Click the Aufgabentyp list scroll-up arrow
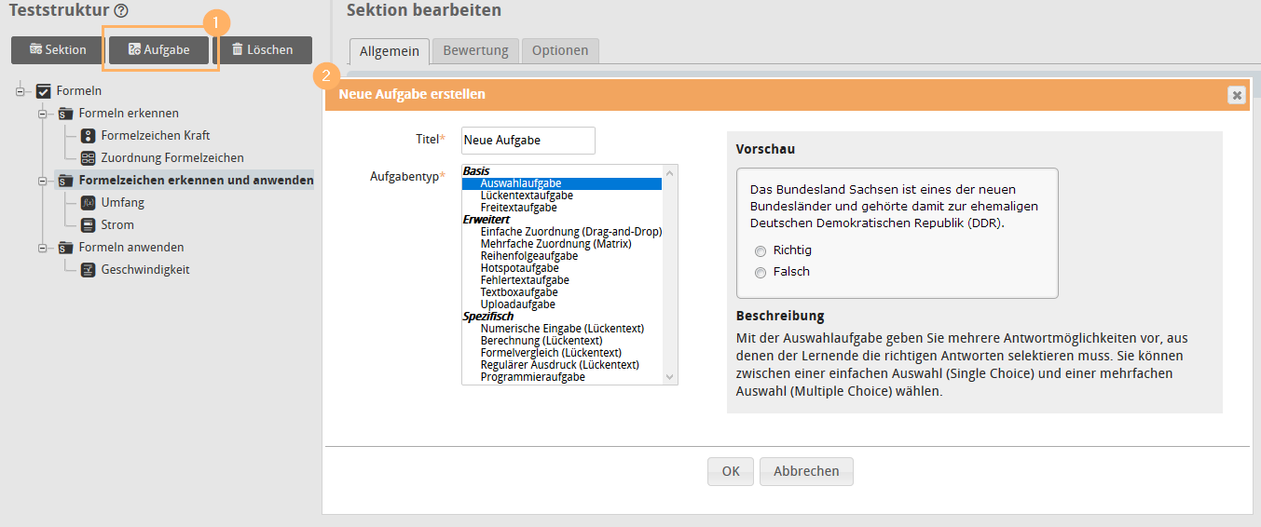 669,172
